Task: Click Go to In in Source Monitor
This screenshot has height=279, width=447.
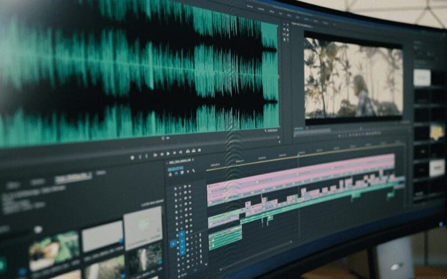Action: 155,155
